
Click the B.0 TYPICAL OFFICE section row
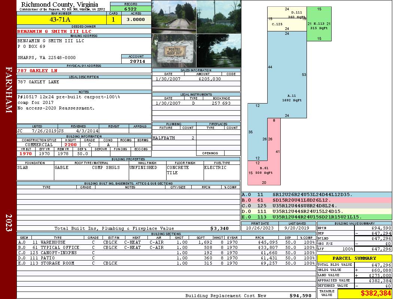pos(166,247)
